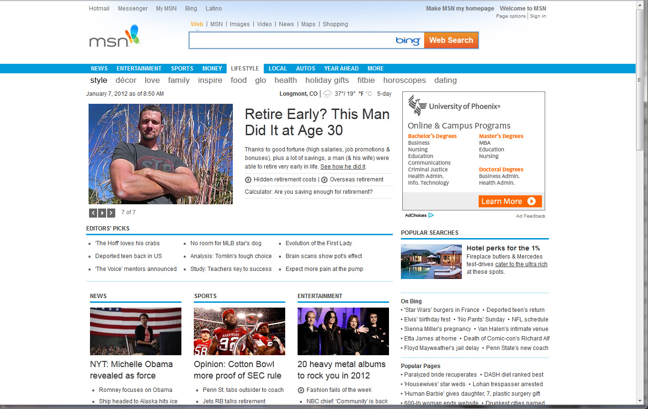The image size is (648, 409).
Task: Go to previous slide in the slideshow
Action: [93, 213]
